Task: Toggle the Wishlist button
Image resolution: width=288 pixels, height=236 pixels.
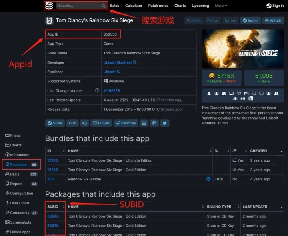Action: click(x=194, y=20)
